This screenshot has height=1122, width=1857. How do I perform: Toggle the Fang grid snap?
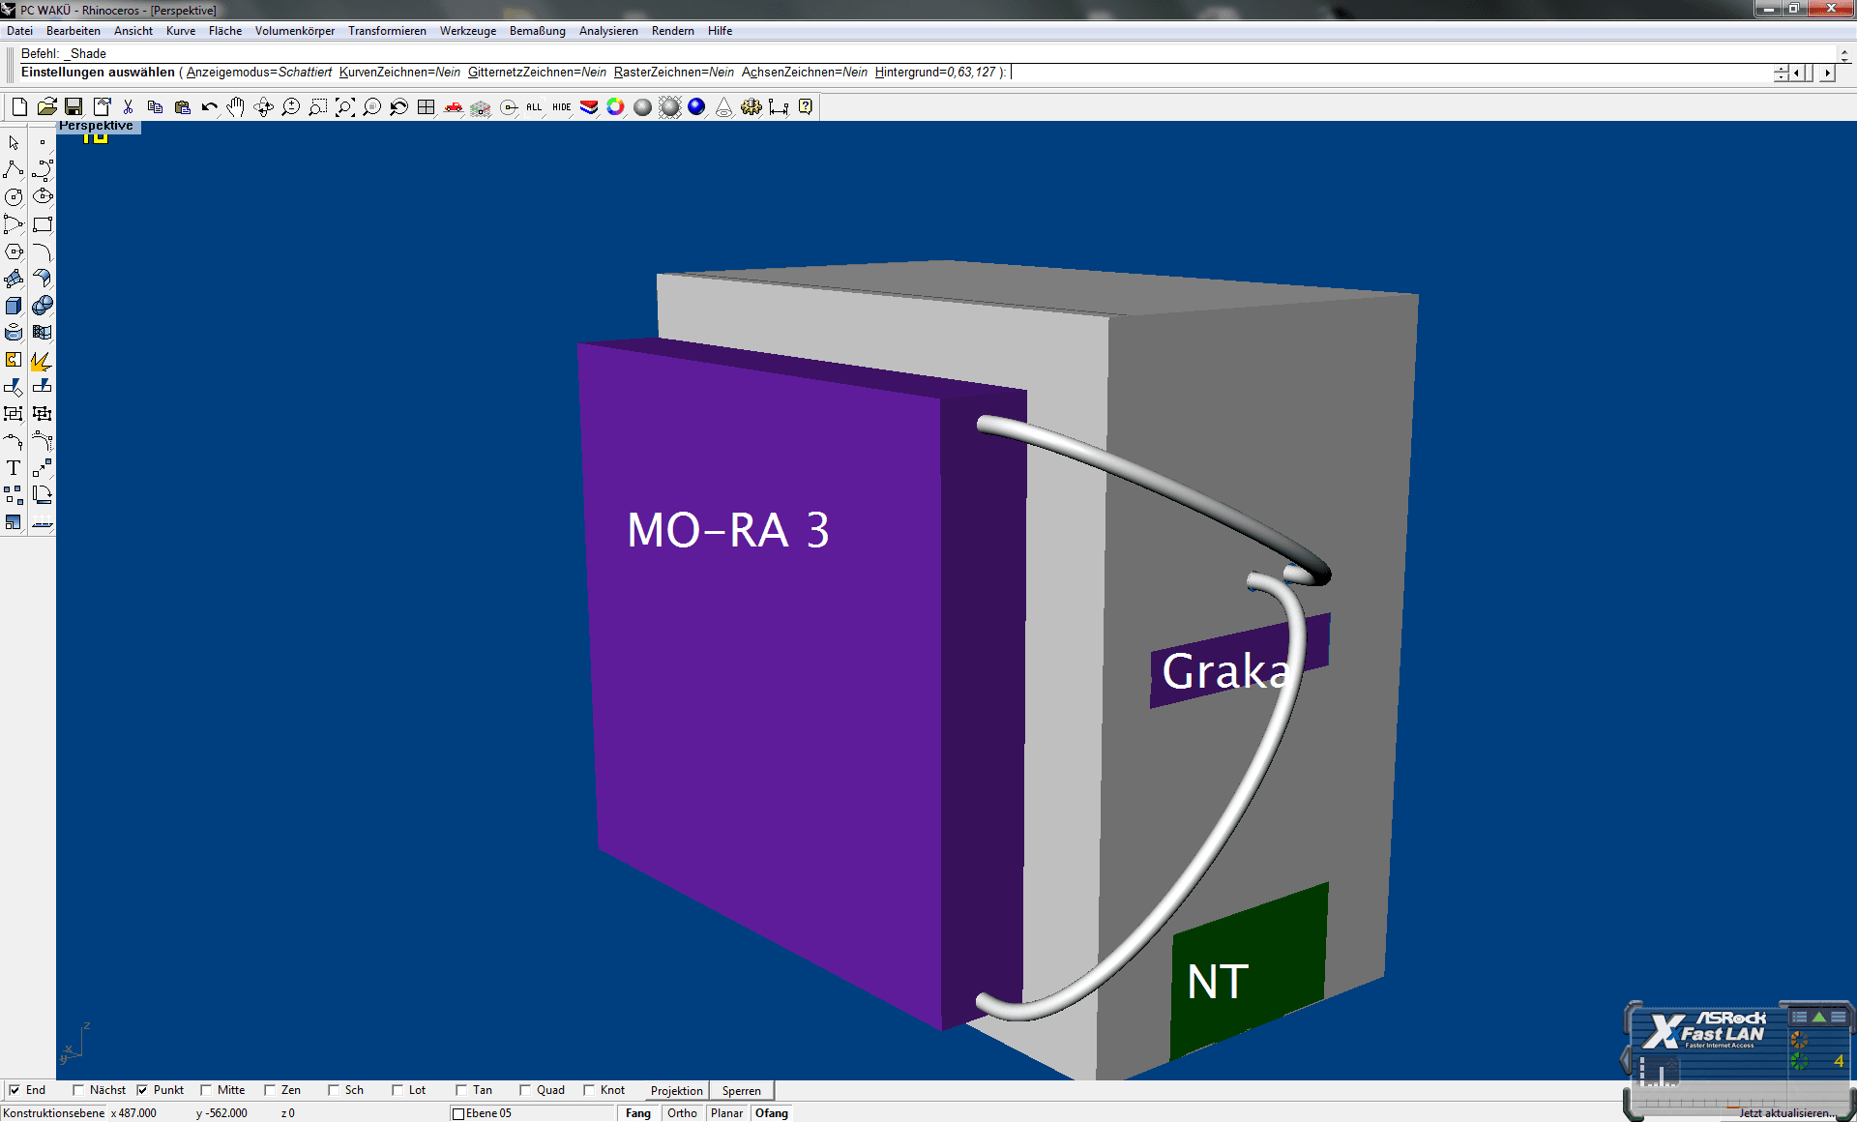(x=638, y=1113)
